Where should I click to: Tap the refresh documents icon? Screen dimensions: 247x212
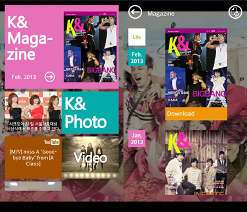click(x=235, y=12)
